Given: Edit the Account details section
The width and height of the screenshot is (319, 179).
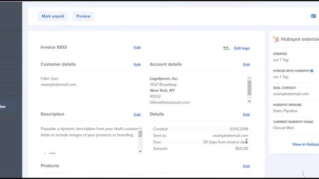Looking at the screenshot, I should [246, 65].
